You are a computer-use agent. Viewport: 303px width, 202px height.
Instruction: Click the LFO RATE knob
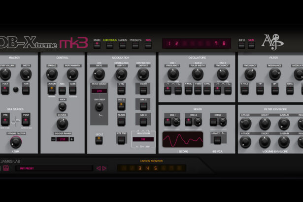click(x=99, y=74)
